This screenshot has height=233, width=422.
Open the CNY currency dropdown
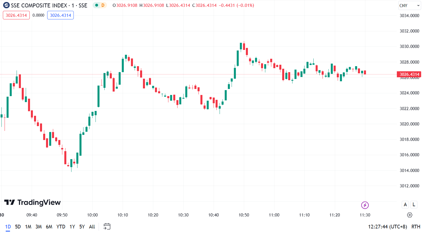pyautogui.click(x=409, y=6)
